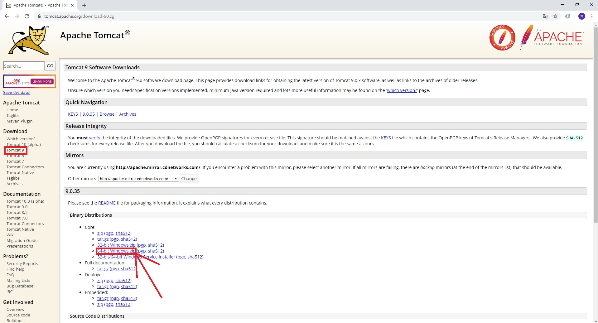Image resolution: width=598 pixels, height=323 pixels.
Task: Click the Search input field
Action: (24, 66)
